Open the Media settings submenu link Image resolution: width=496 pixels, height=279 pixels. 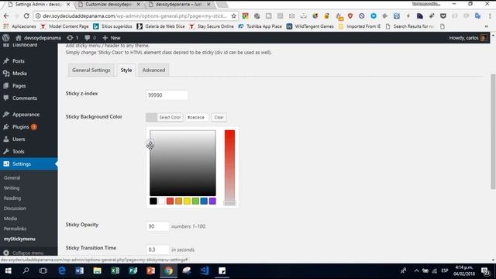tap(10, 219)
